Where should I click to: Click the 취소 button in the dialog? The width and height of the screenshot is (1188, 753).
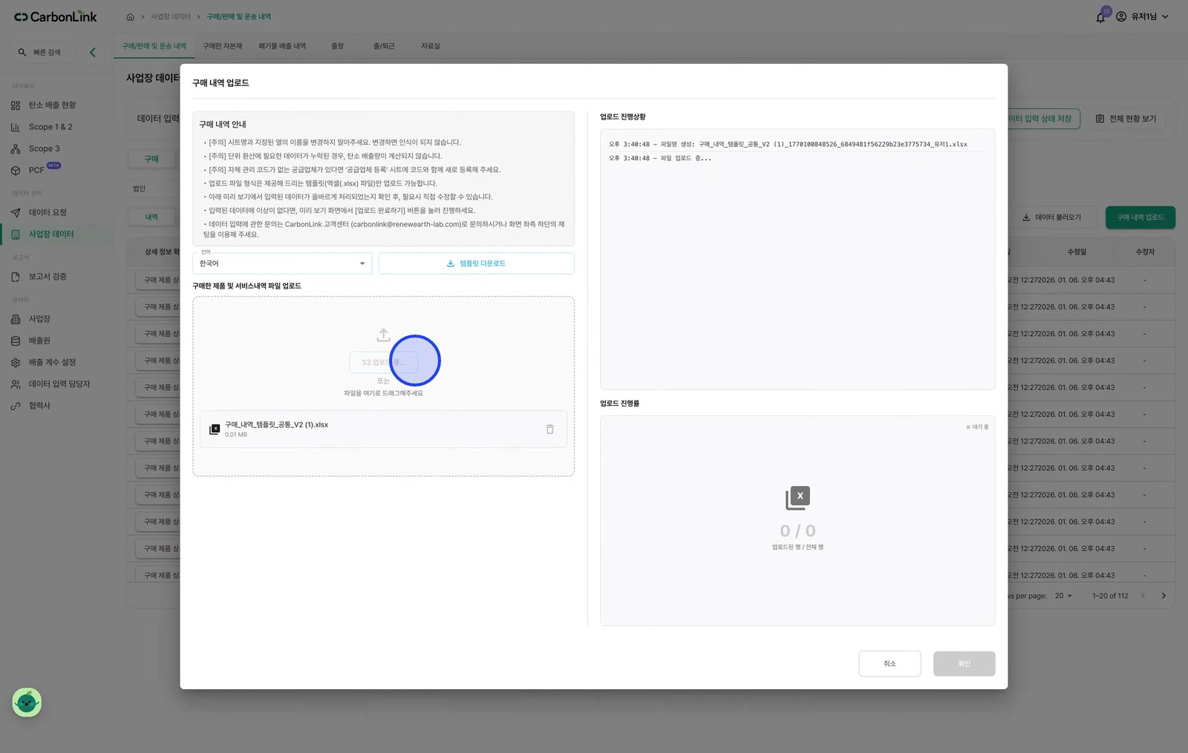890,663
